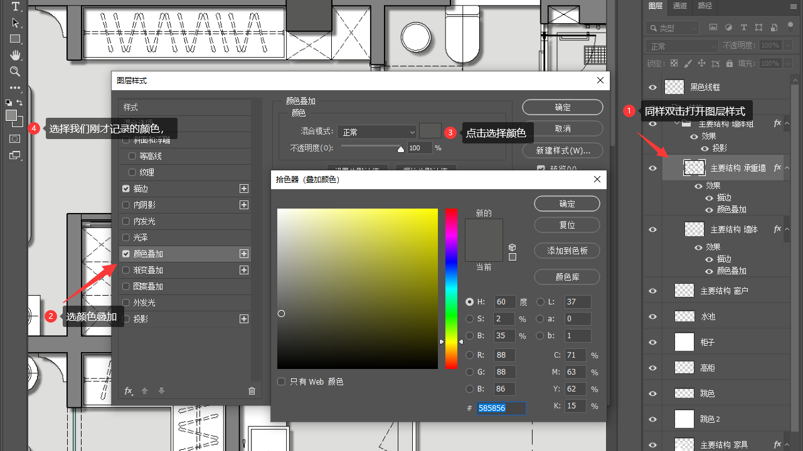Select the Hand tool
803x451 pixels.
[x=15, y=55]
